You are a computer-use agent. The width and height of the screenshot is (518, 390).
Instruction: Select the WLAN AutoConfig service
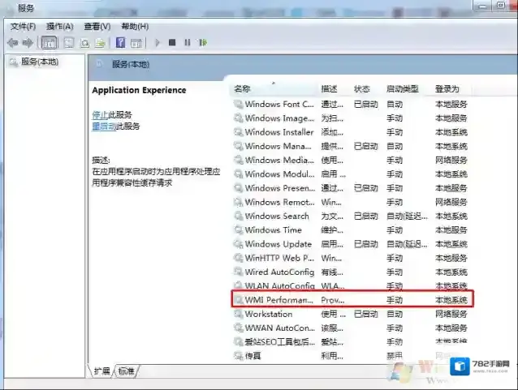tap(352, 285)
